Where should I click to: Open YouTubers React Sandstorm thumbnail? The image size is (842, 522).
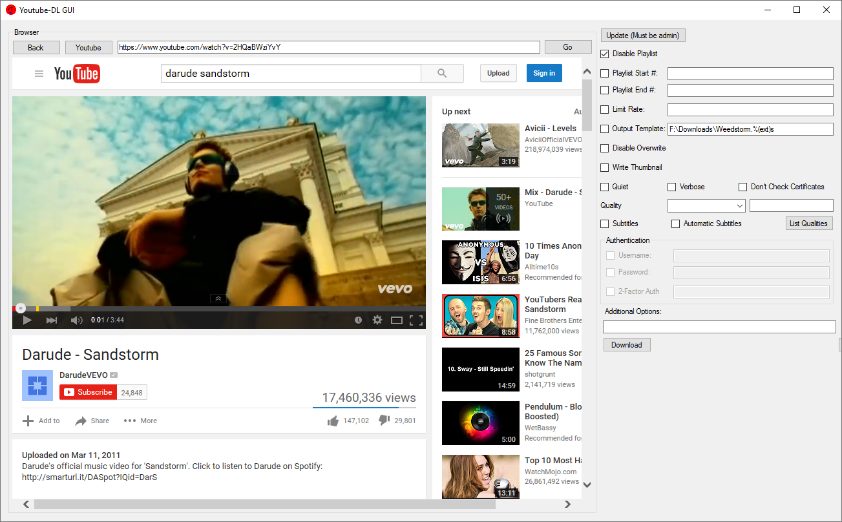[481, 316]
